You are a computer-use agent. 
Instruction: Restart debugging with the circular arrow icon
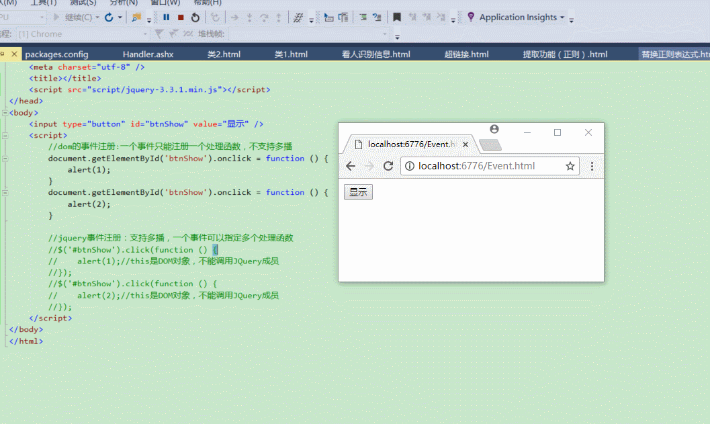coord(195,17)
